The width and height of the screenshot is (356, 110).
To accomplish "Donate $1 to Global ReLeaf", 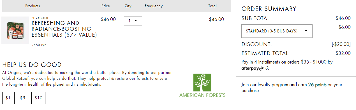I will [8, 98].
